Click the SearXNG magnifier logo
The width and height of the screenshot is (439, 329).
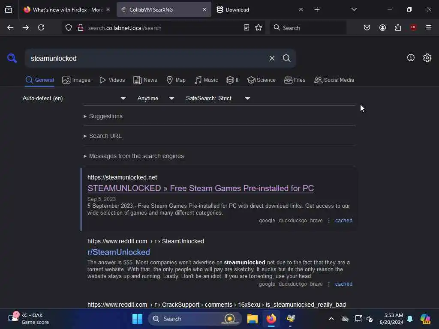coord(12,58)
